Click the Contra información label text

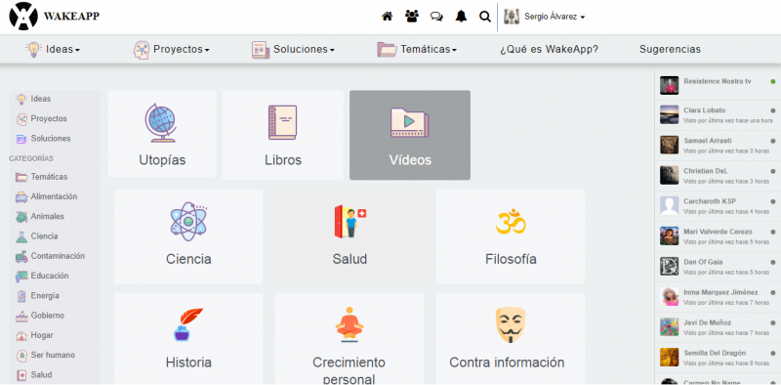507,363
